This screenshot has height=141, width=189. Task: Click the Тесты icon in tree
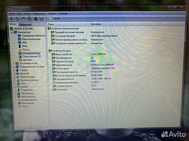19,106
